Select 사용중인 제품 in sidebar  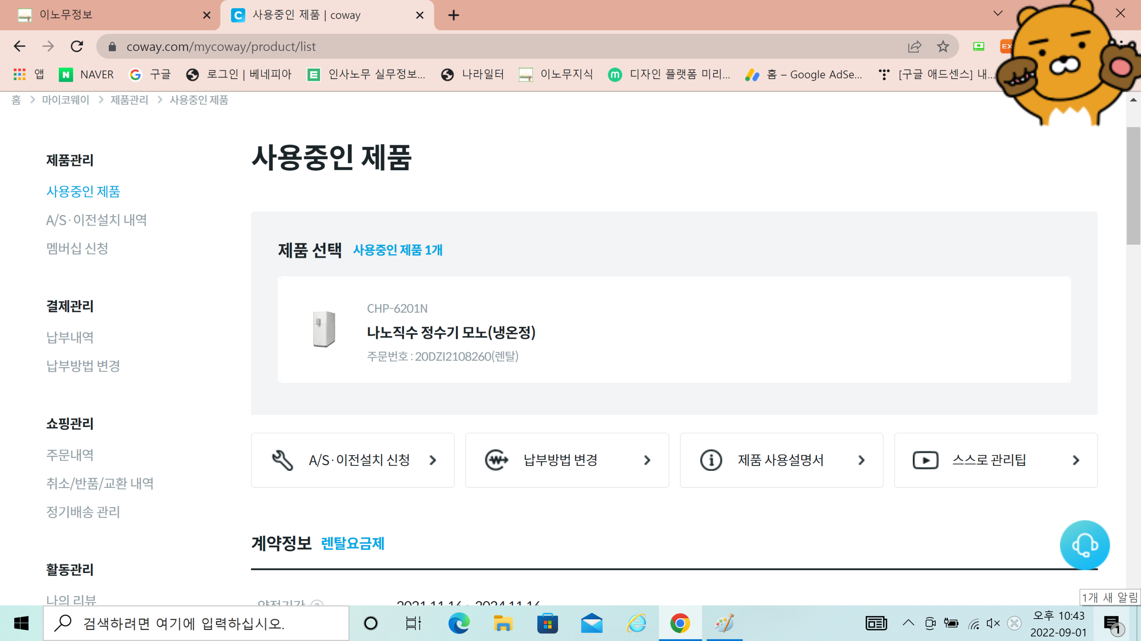(x=83, y=192)
